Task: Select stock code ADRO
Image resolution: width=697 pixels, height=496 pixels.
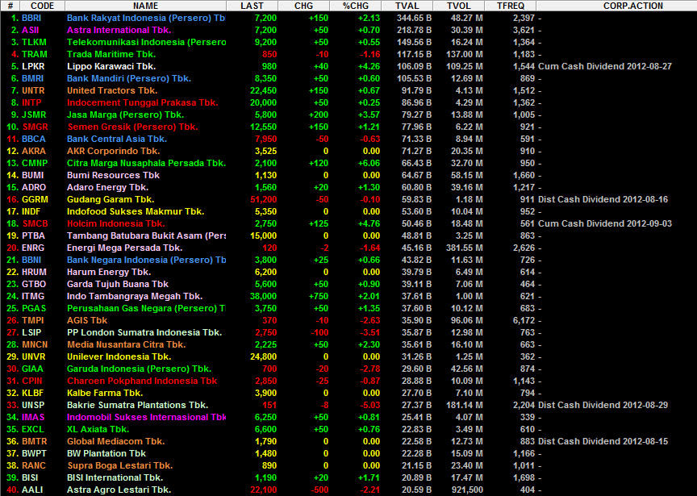Action: click(34, 187)
